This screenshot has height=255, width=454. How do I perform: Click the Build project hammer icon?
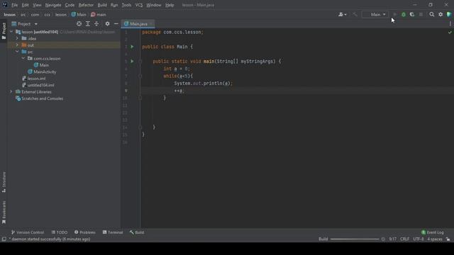355,14
